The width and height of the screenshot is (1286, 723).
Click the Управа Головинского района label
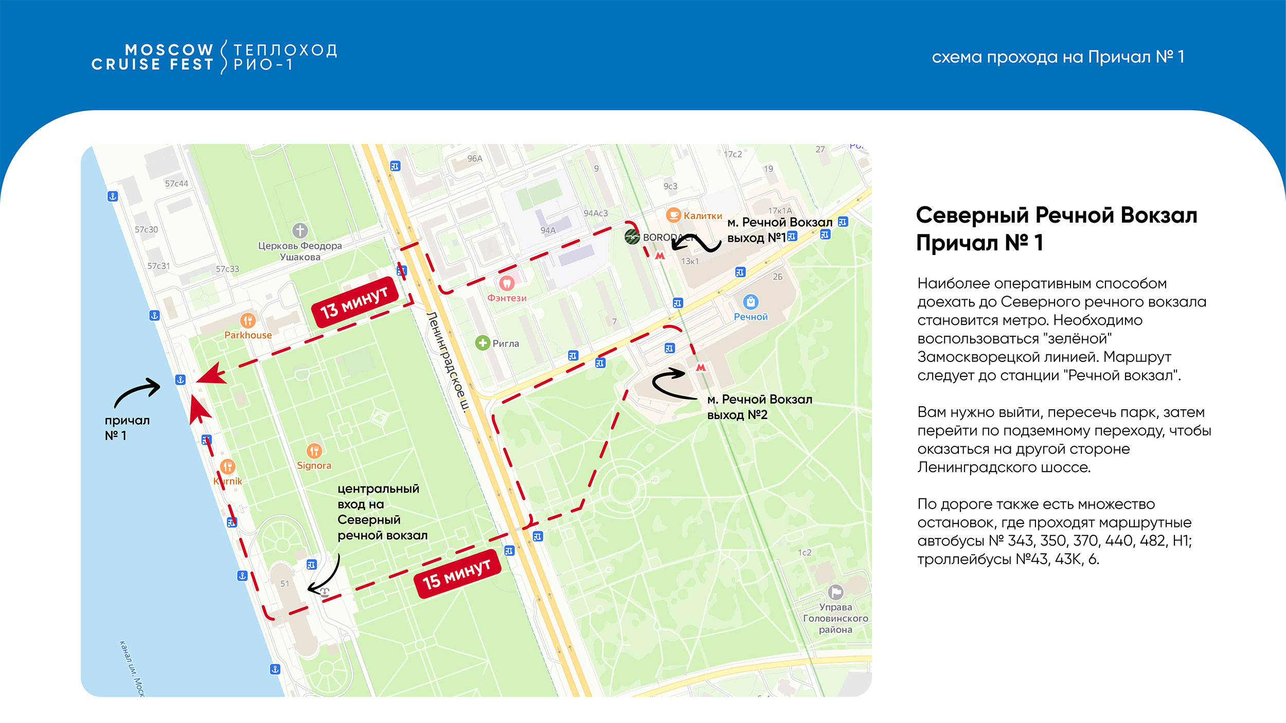[835, 618]
